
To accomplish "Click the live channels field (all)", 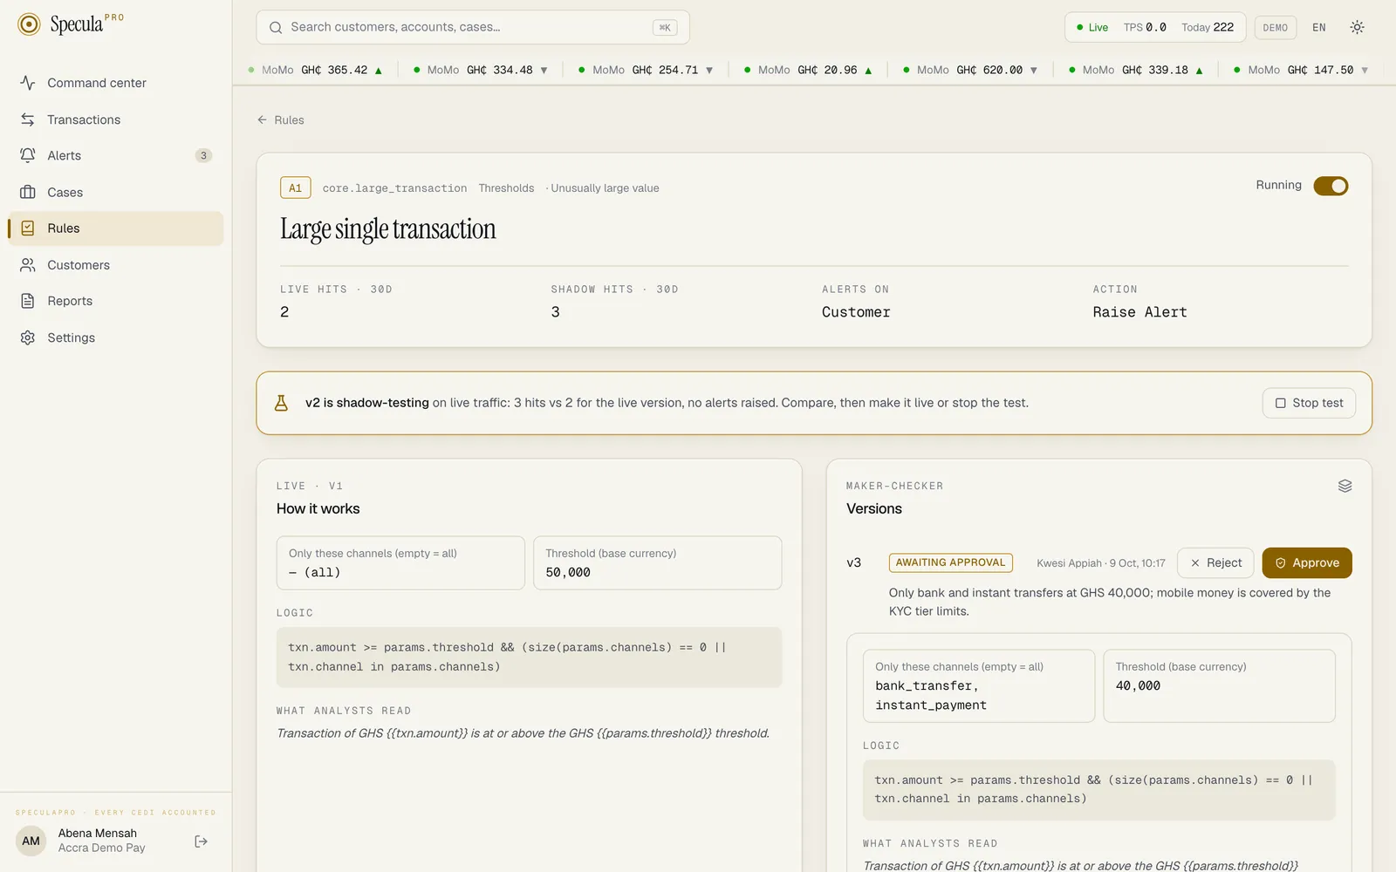I will click(x=400, y=563).
